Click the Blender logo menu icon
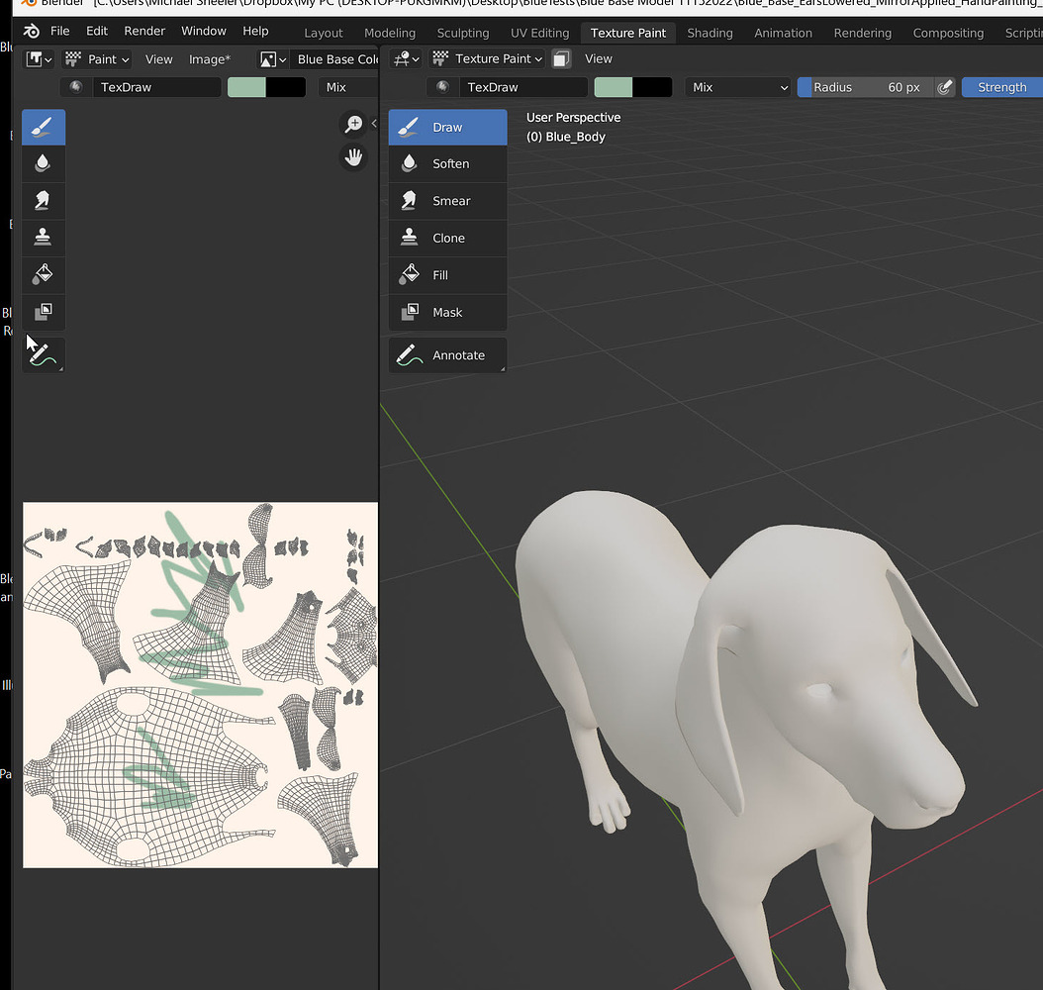 pos(32,32)
